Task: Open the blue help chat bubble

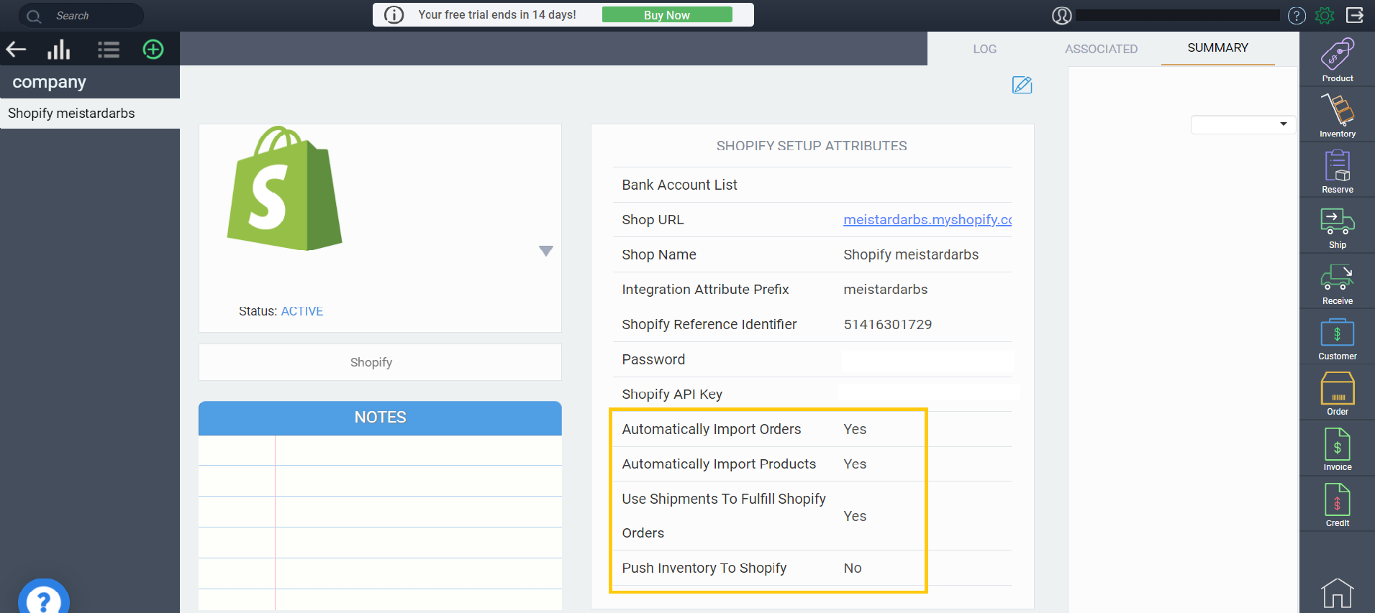Action: 44,598
